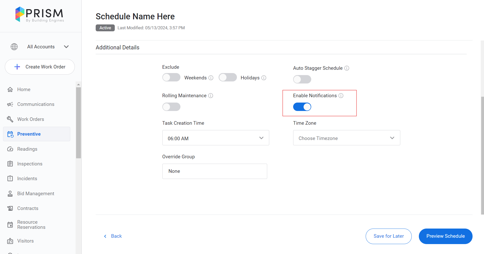
Task: Turn on the Rolling Maintenance switch
Action: point(172,107)
